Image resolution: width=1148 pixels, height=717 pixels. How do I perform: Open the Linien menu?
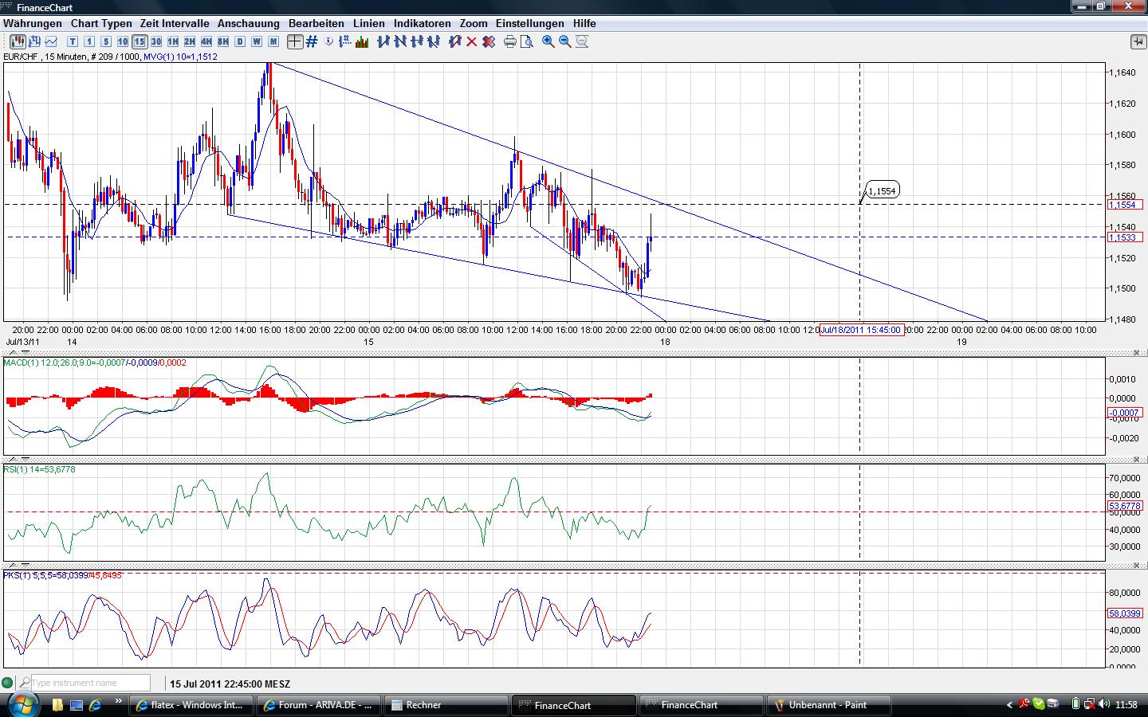[x=368, y=24]
